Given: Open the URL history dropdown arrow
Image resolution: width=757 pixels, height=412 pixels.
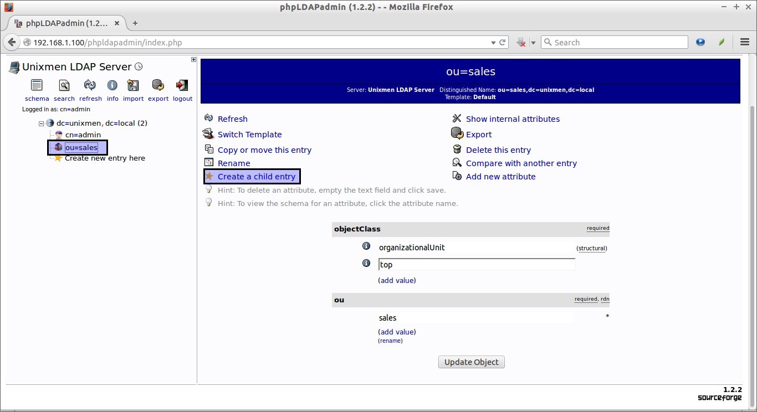Looking at the screenshot, I should pos(493,43).
